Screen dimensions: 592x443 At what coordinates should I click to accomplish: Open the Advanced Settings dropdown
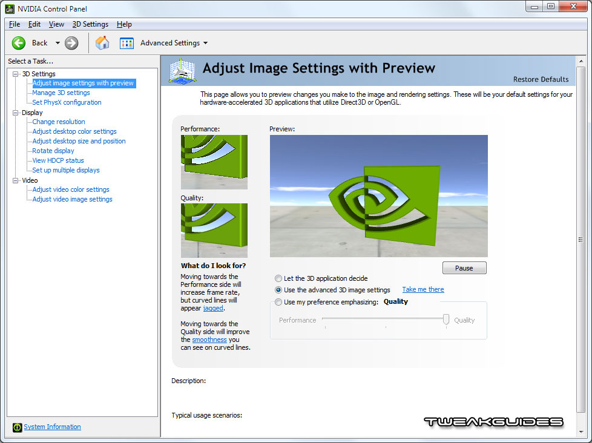[205, 43]
